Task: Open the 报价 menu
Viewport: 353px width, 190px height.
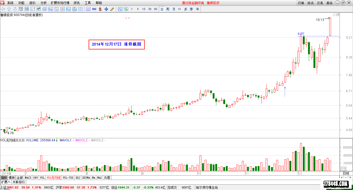Action: [x=33, y=3]
